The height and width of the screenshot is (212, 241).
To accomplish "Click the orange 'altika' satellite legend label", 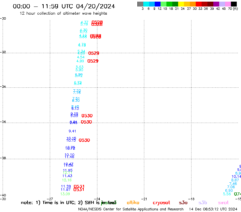I will [x=133, y=203].
